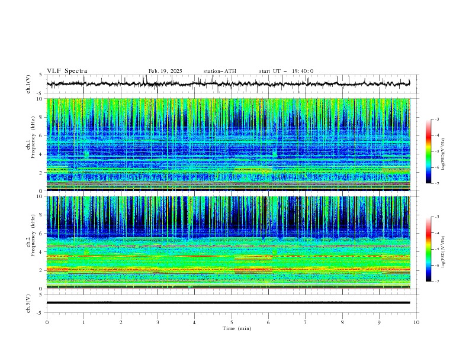The image size is (469, 362).
Task: Click the ch.2 "Frequency (kHz)" axis label
Action: click(33, 235)
